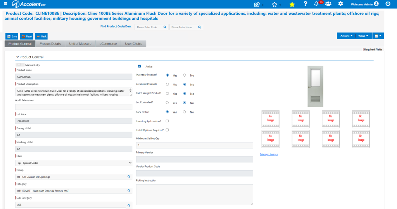
Task: Check the Install Options Required checkbox
Action: (167, 130)
